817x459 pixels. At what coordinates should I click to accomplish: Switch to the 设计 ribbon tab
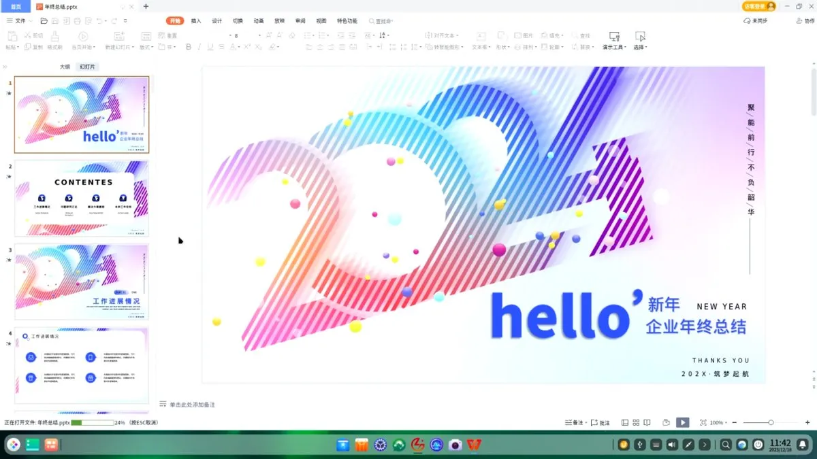pyautogui.click(x=217, y=21)
